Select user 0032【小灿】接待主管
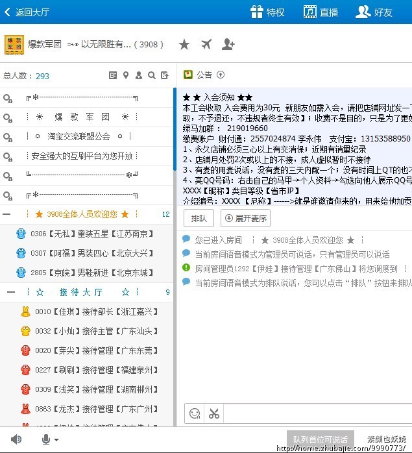 coord(87,331)
